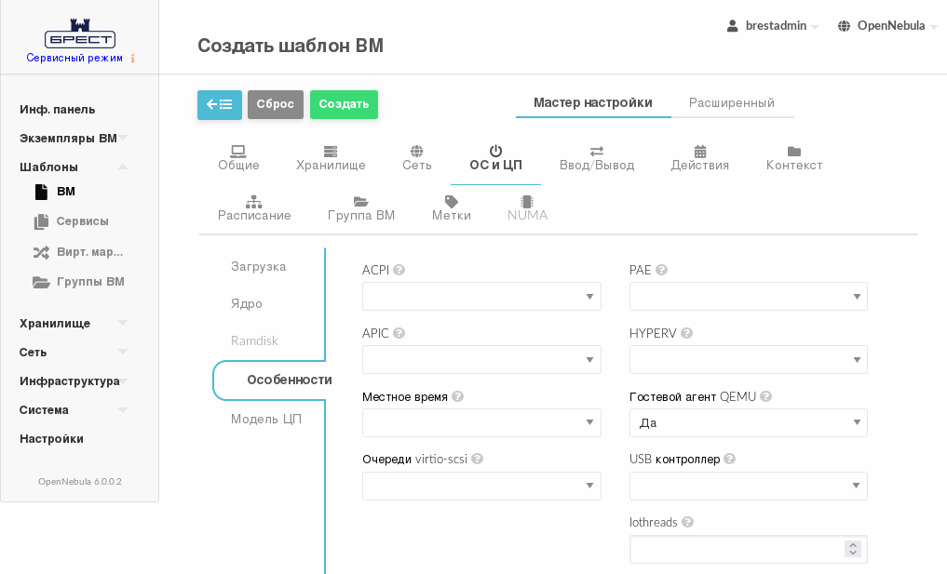
Task: Open Сервисы in the templates submenu
Action: (82, 221)
